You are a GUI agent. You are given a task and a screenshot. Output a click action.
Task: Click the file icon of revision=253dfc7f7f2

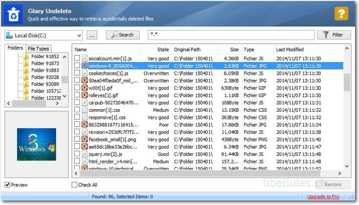tap(85, 132)
